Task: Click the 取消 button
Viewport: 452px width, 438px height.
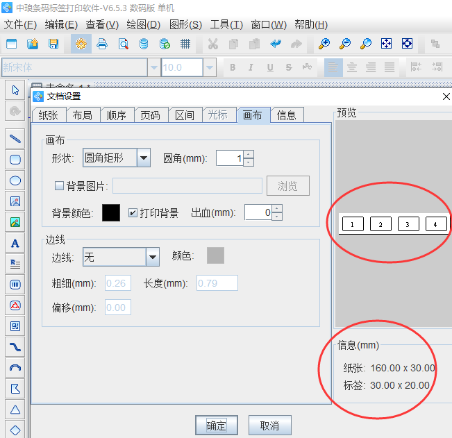Action: [x=269, y=426]
